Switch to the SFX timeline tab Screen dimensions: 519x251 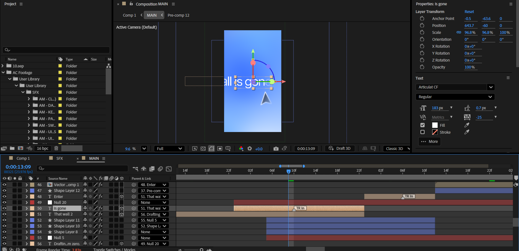59,158
